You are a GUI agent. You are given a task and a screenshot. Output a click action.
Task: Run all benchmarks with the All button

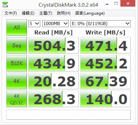(x=17, y=27)
